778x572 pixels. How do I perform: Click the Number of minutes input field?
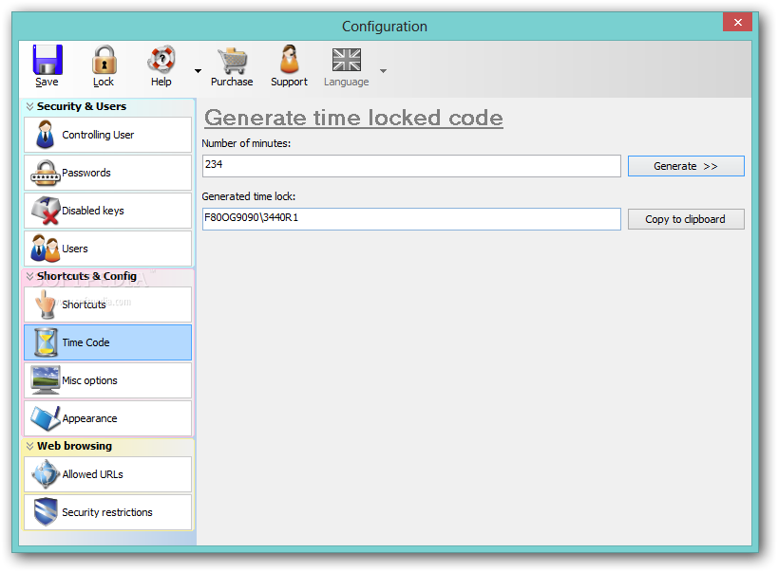(x=411, y=166)
